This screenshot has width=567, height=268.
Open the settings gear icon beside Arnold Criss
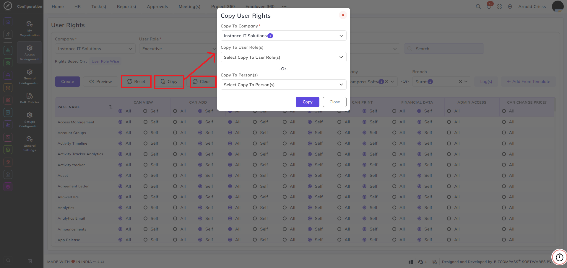pos(510,6)
